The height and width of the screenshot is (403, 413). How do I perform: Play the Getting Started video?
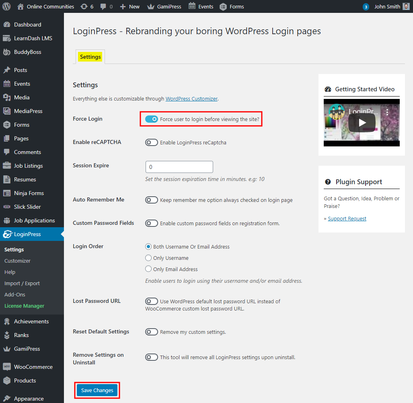[x=361, y=123]
